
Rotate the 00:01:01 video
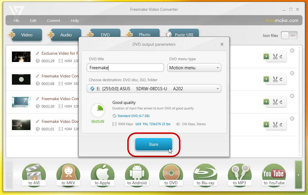coord(281,125)
